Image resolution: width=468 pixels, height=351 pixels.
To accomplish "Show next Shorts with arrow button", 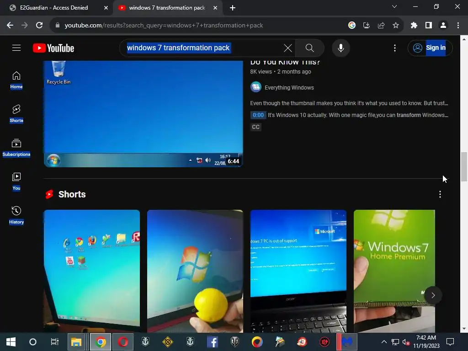I will click(433, 295).
